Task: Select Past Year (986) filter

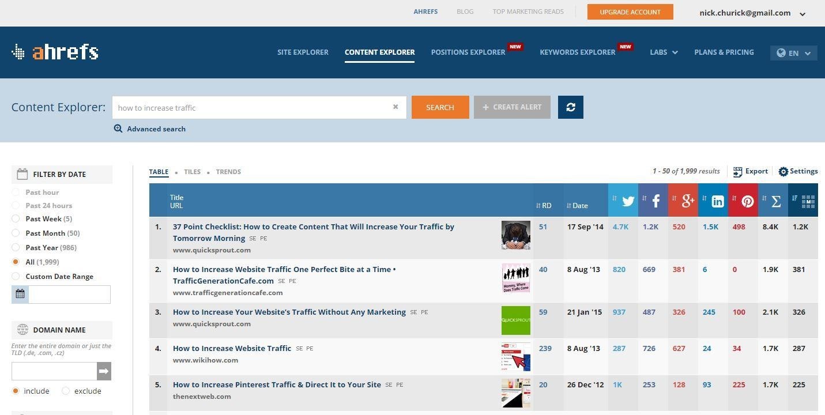Action: [16, 247]
